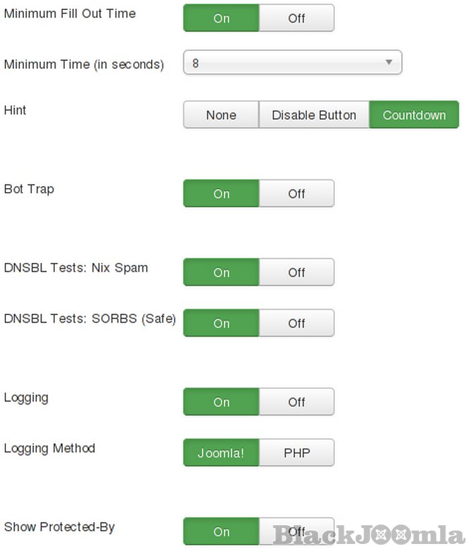
Task: Open the Minimum Time seconds dropdown
Action: coord(292,63)
